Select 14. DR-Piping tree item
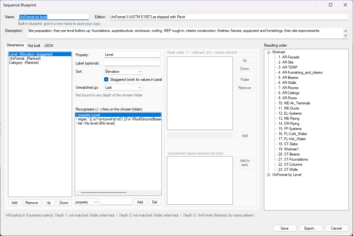 tap(289, 124)
